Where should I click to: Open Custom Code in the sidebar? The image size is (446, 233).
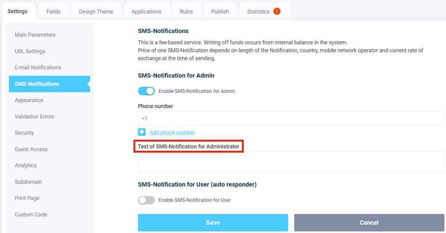pos(31,214)
